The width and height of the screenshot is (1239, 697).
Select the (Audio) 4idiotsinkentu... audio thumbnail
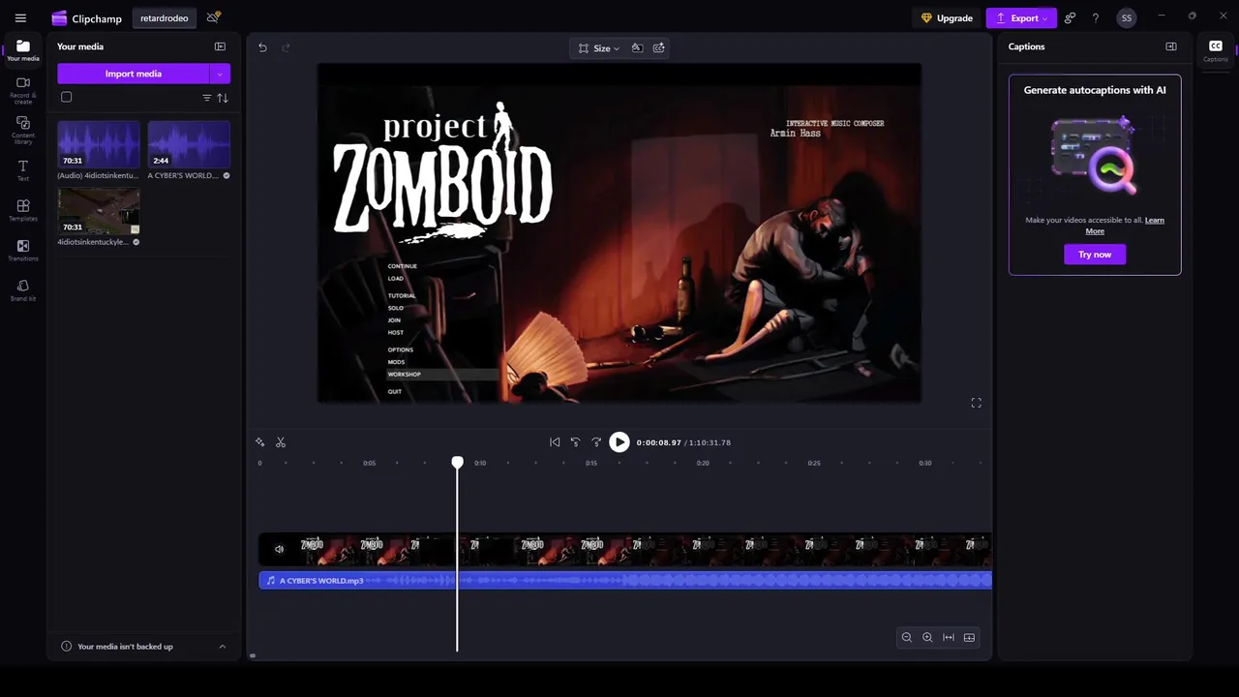[x=99, y=144]
